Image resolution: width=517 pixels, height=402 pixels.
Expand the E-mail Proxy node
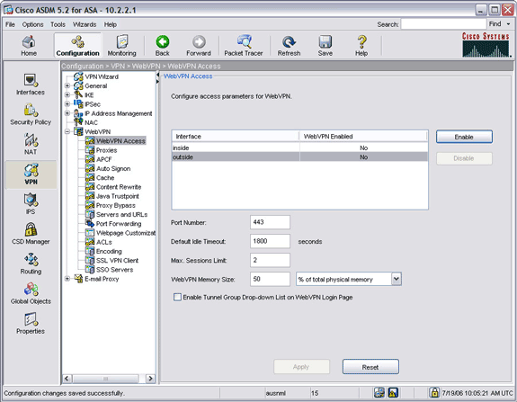(x=67, y=279)
